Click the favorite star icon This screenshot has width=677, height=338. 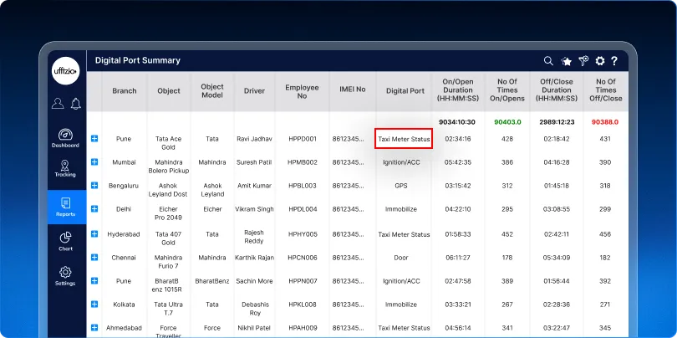(x=566, y=61)
